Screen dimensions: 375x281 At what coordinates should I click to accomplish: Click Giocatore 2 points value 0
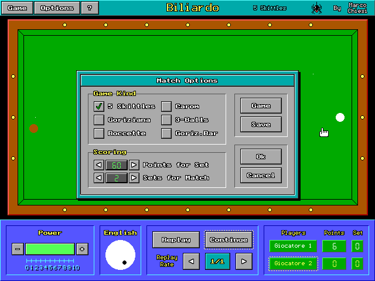(x=334, y=263)
